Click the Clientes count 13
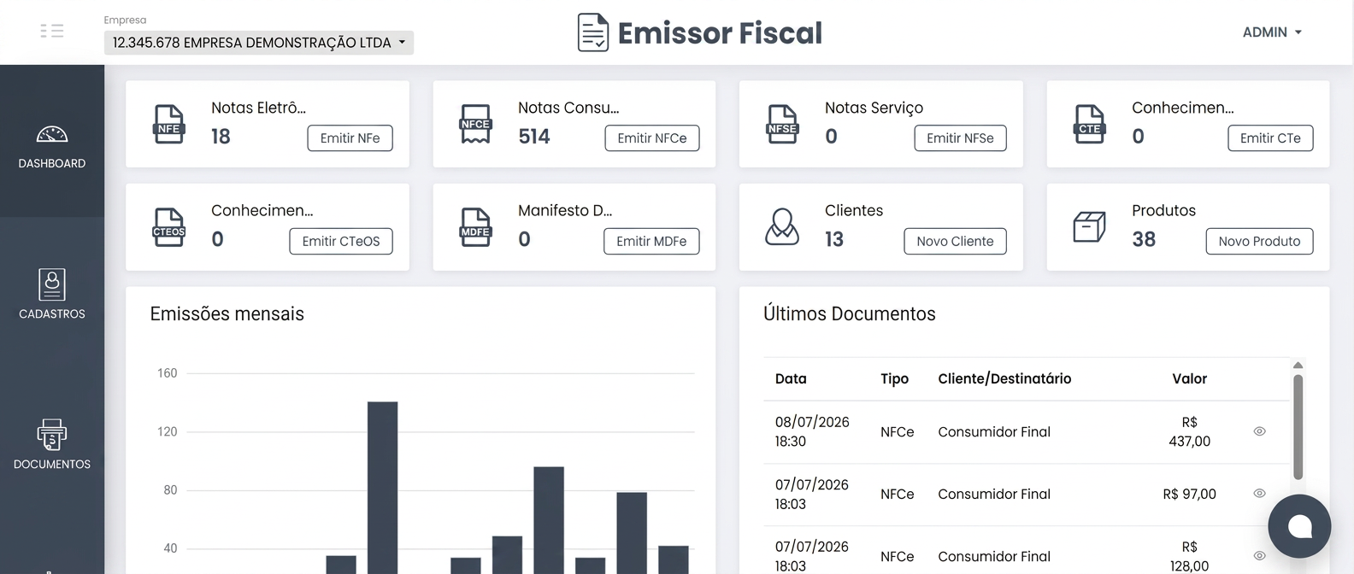 tap(834, 240)
